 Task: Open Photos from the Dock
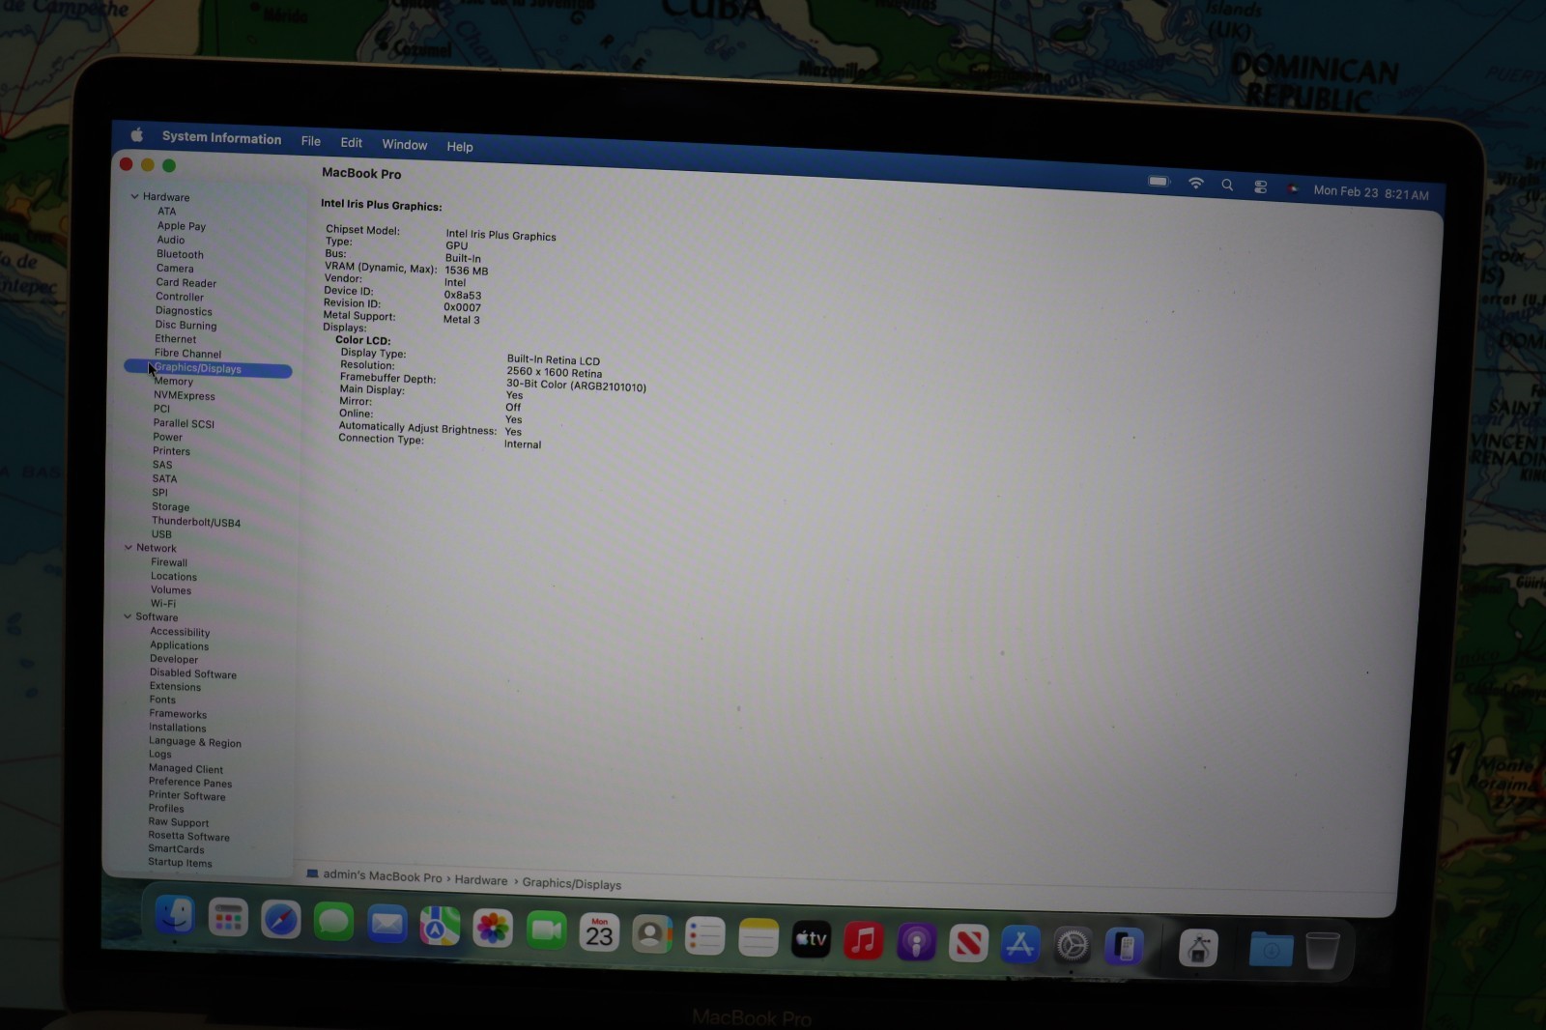tap(493, 929)
